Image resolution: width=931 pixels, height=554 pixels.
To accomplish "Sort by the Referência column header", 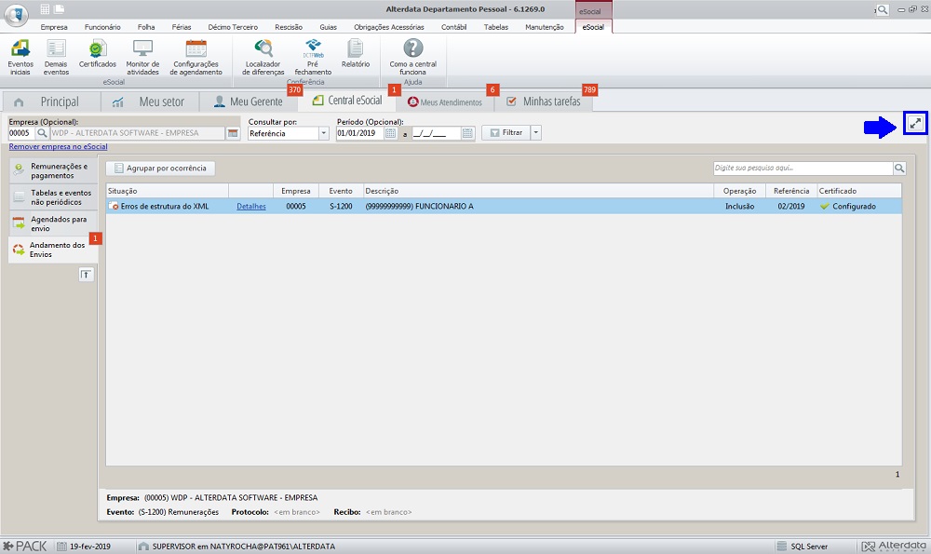I will pos(790,191).
